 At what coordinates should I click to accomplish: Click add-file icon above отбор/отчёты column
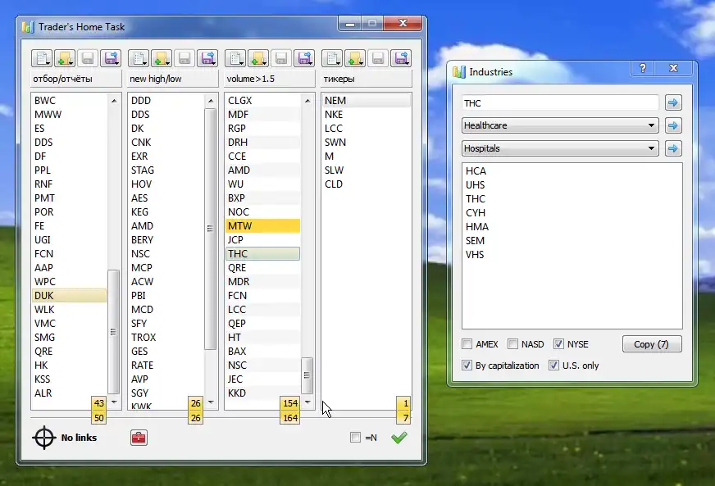point(65,58)
